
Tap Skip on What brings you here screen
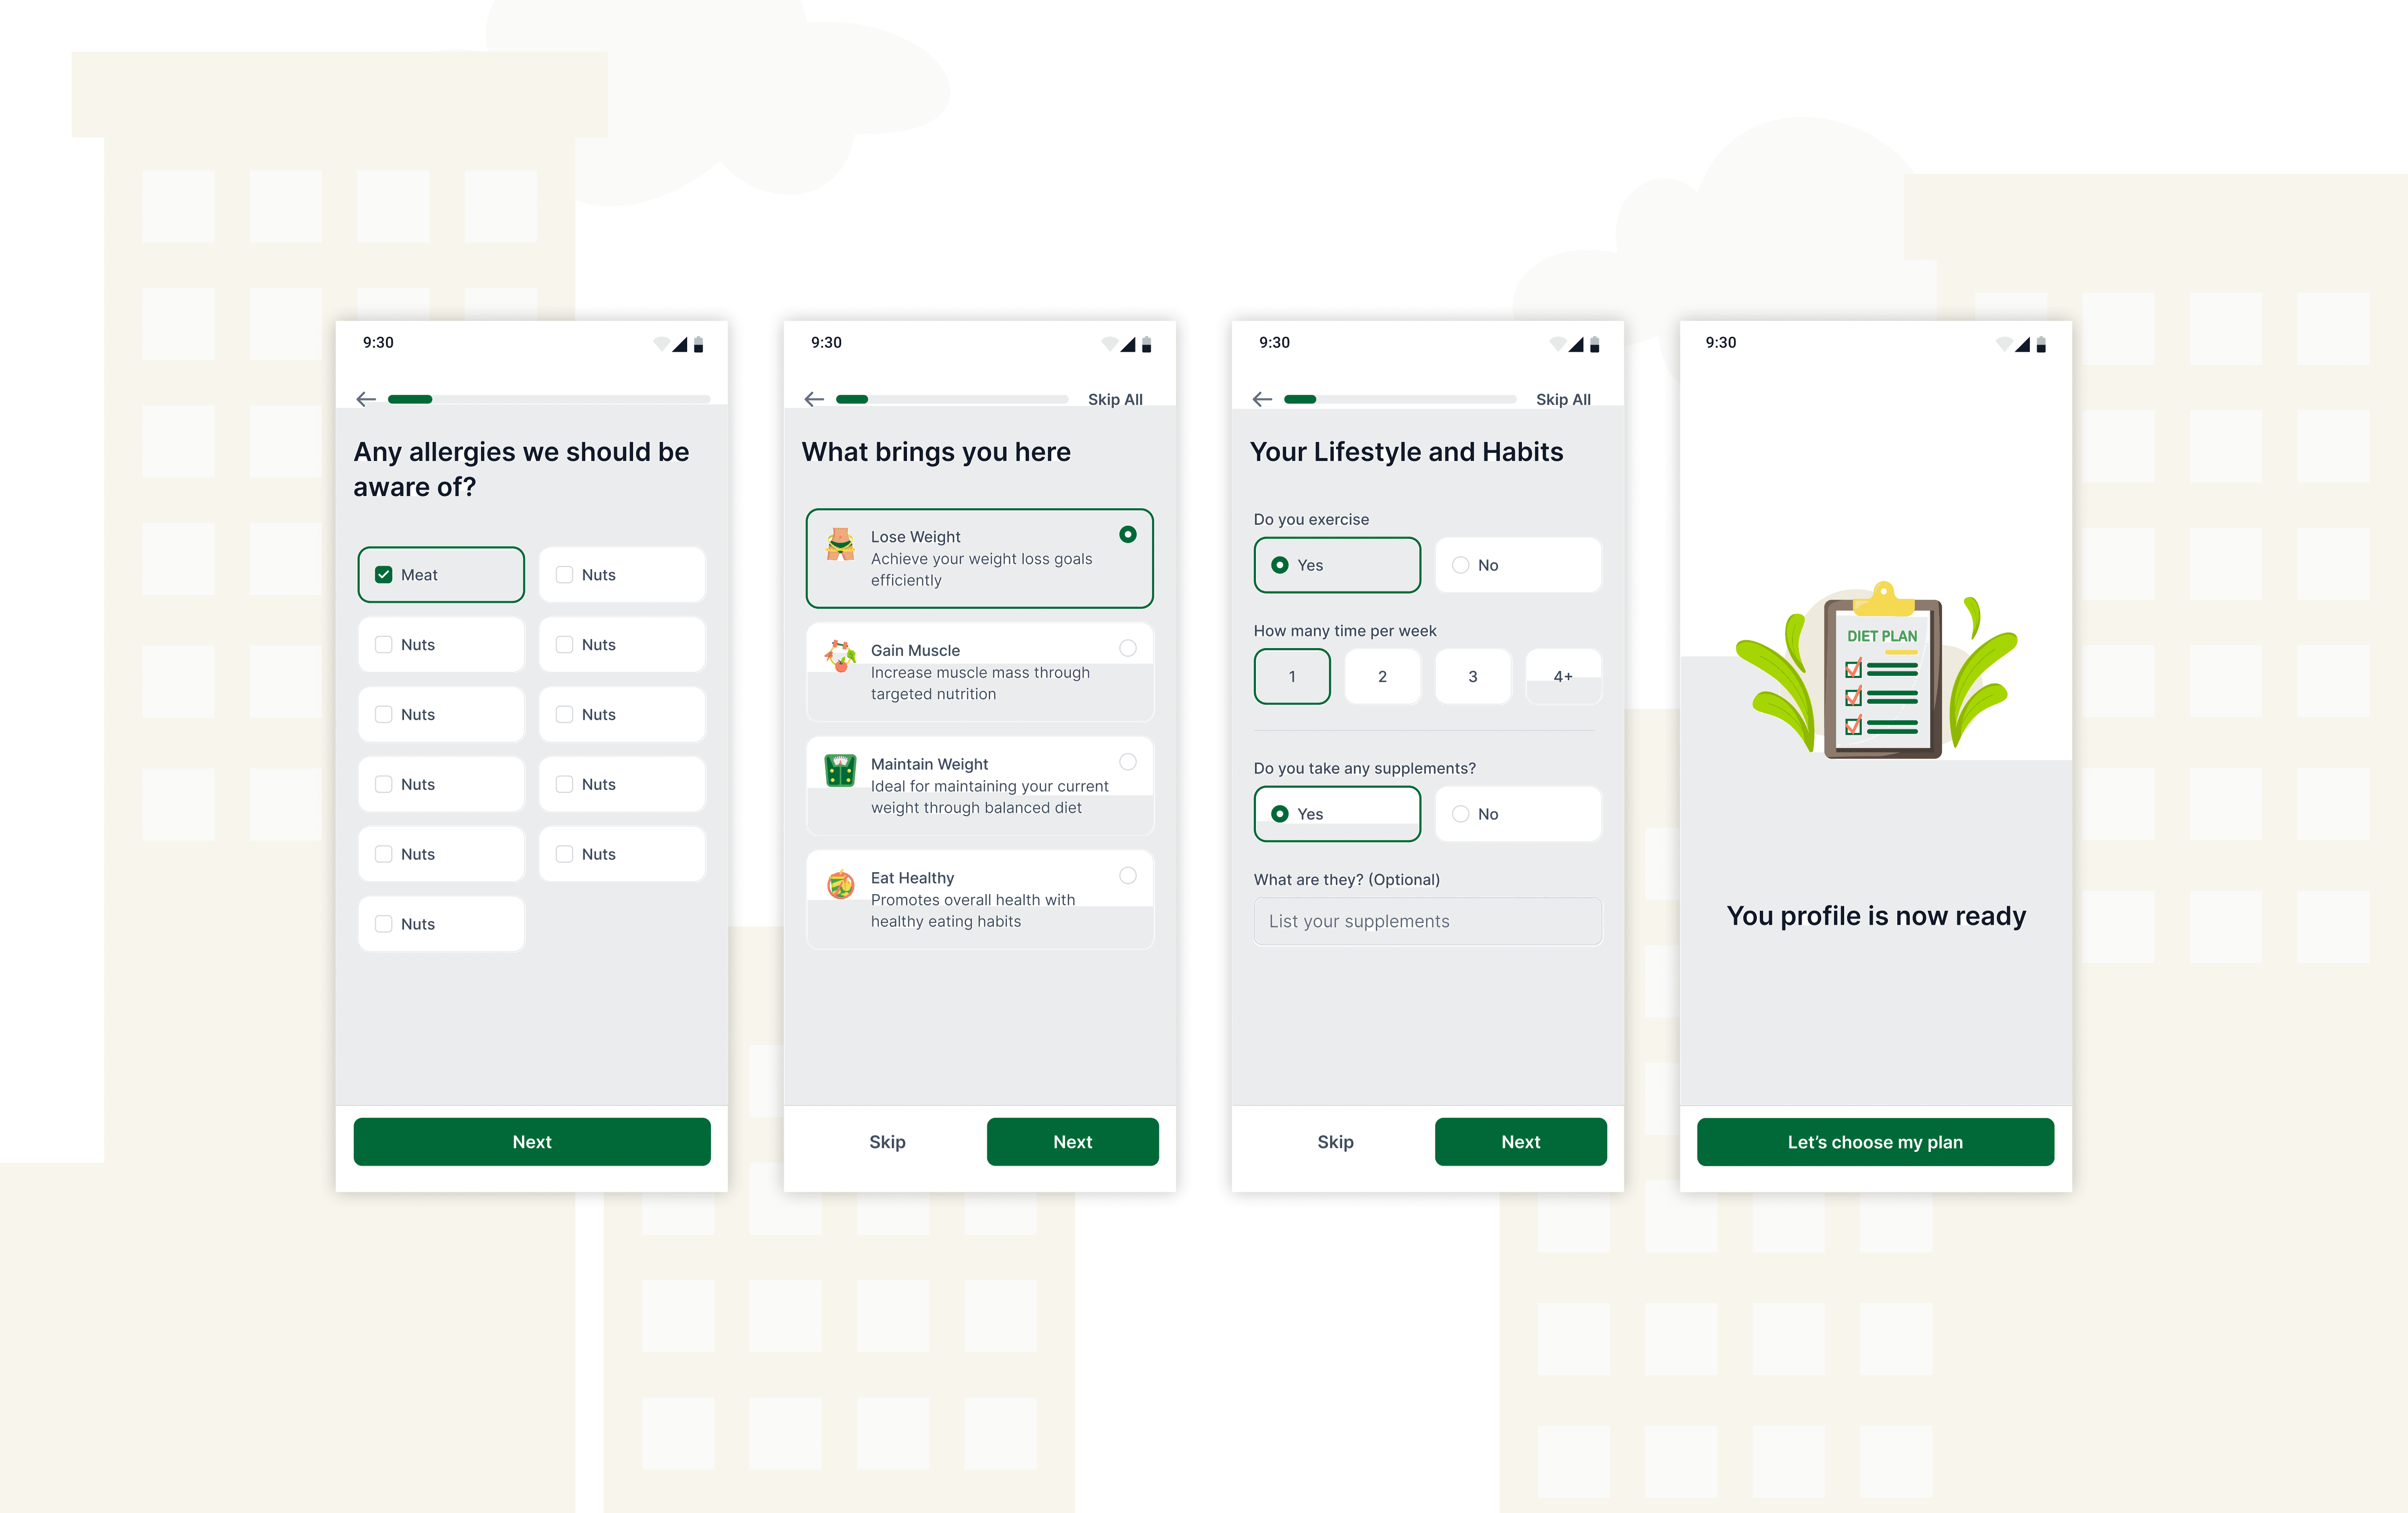tap(887, 1142)
